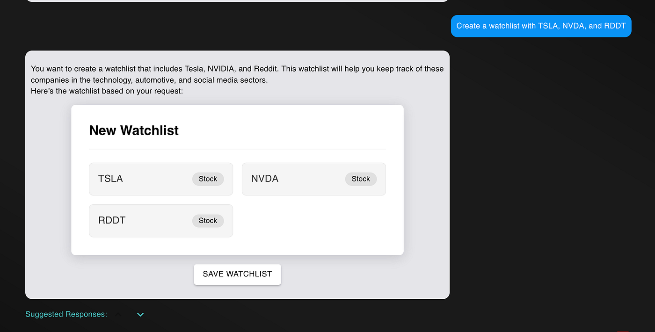
Task: Click the Suggested Responses label
Action: [x=66, y=314]
